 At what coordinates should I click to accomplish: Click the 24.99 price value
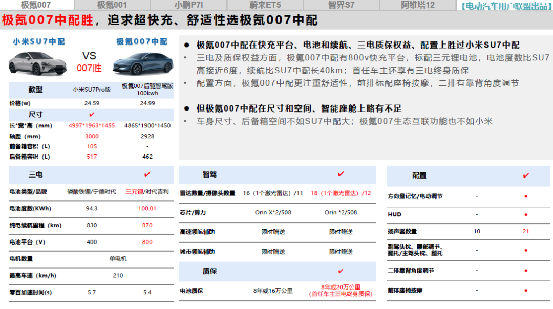click(147, 103)
